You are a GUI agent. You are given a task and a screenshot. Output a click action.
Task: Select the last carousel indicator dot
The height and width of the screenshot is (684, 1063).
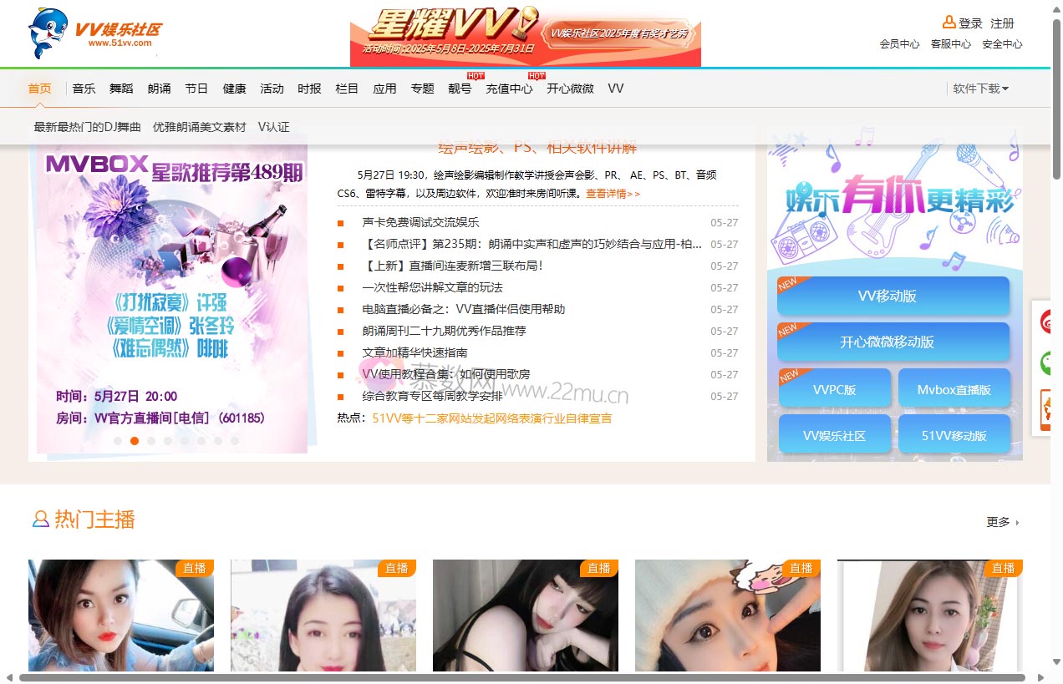pos(235,440)
